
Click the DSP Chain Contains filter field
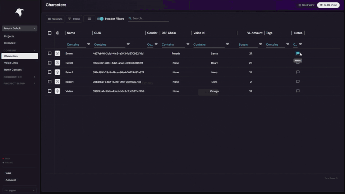173,45
